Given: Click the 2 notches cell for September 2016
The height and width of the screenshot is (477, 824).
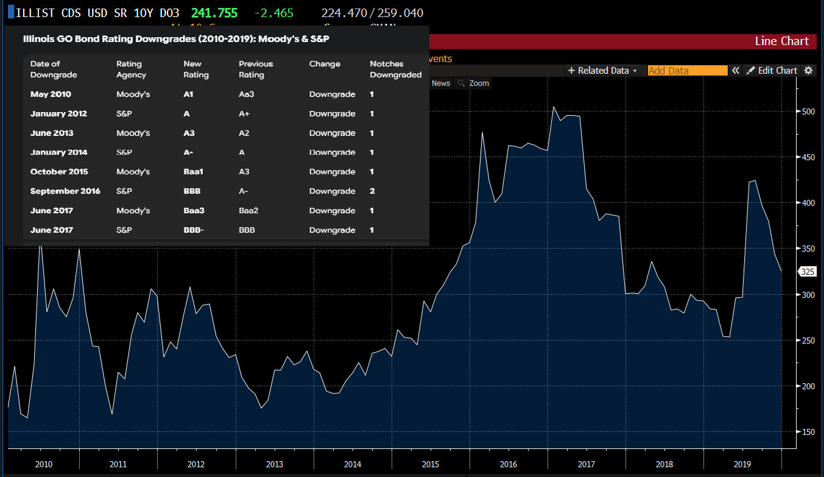Looking at the screenshot, I should (x=372, y=191).
